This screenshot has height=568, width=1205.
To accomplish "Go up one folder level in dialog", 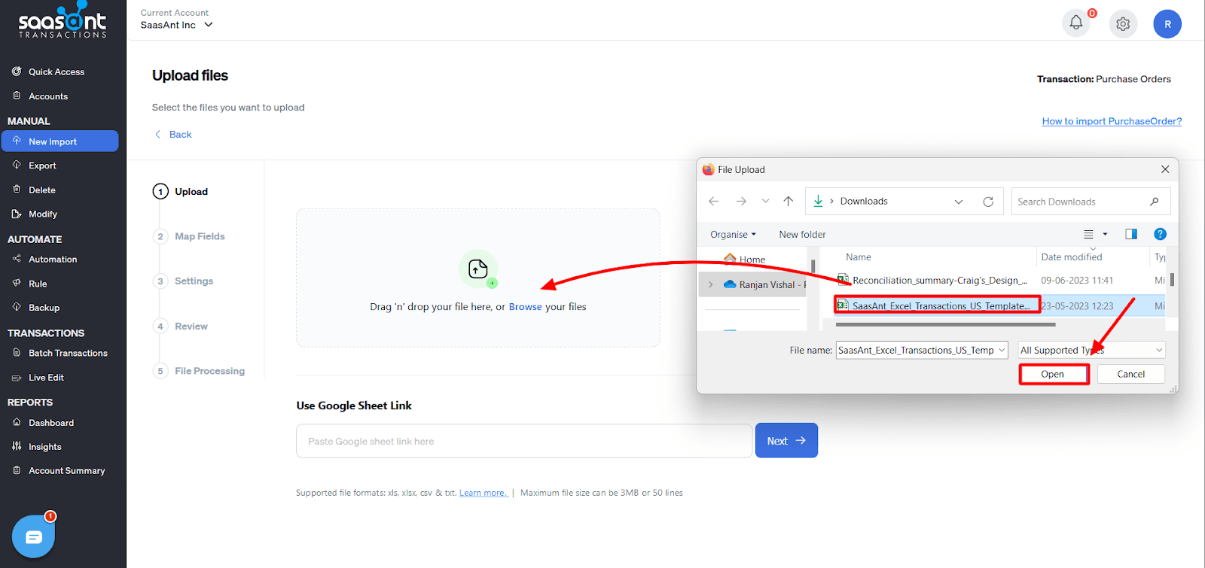I will tap(788, 202).
